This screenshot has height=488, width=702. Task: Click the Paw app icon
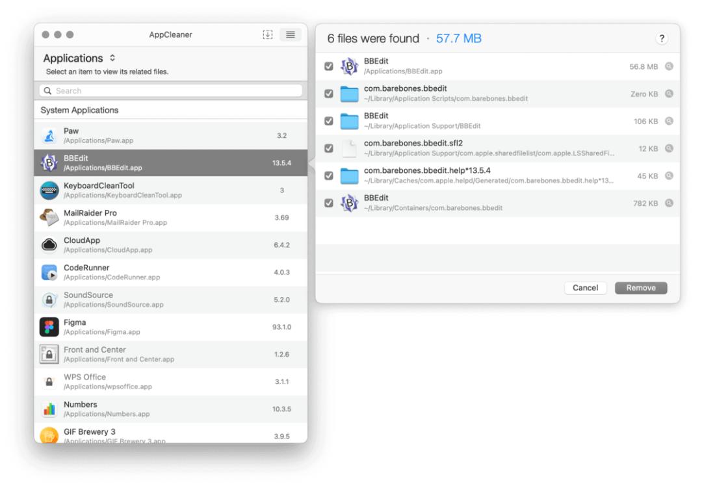click(49, 136)
